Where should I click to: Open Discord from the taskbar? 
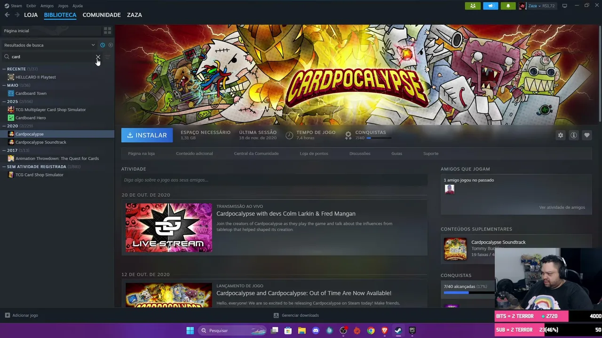[x=316, y=330]
